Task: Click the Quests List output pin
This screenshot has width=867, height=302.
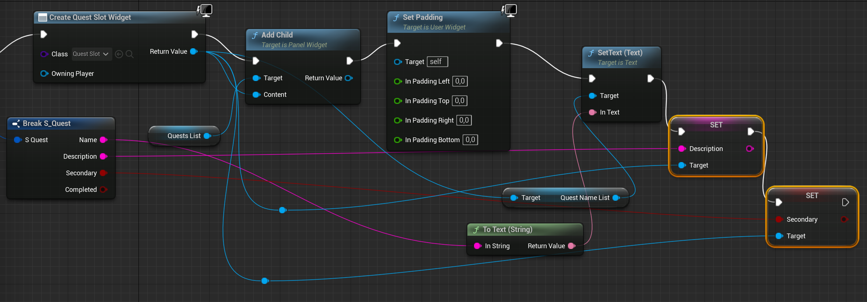Action: coord(207,136)
